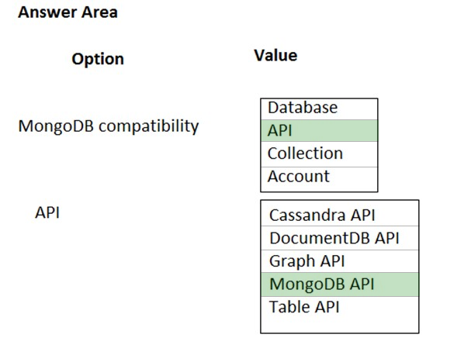Viewport: 464px width, 362px height.
Task: Click the API option label on left
Action: pyautogui.click(x=47, y=212)
